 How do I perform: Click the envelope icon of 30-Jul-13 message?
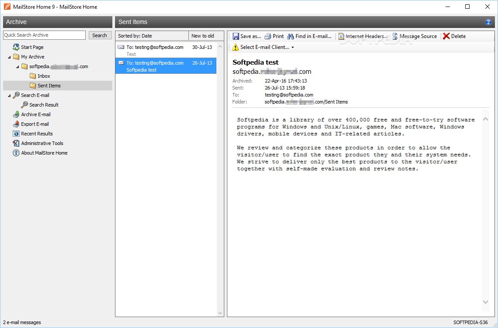point(121,47)
